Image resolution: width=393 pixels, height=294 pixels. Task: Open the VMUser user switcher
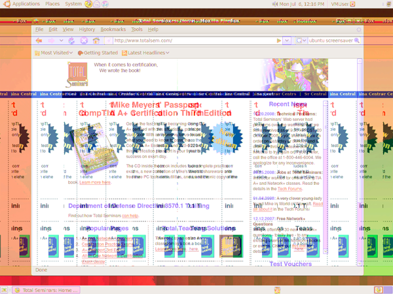click(339, 4)
